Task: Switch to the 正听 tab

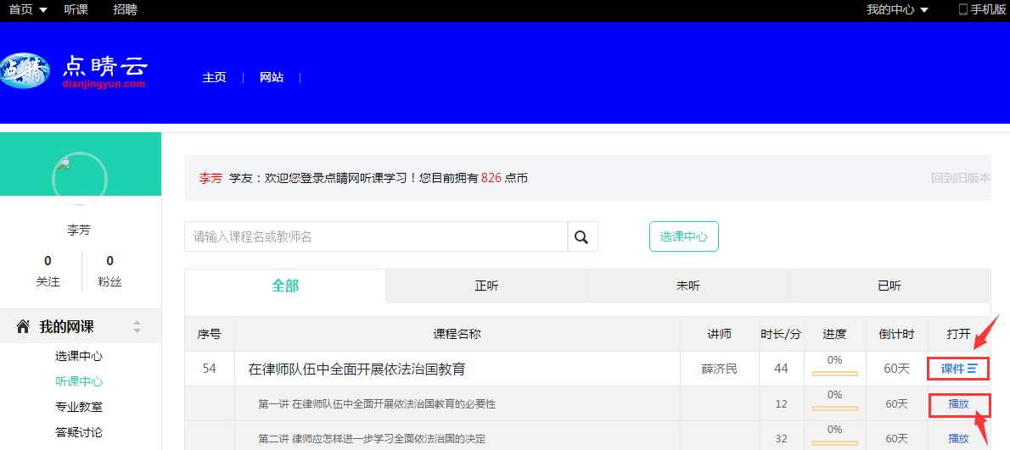Action: coord(486,286)
